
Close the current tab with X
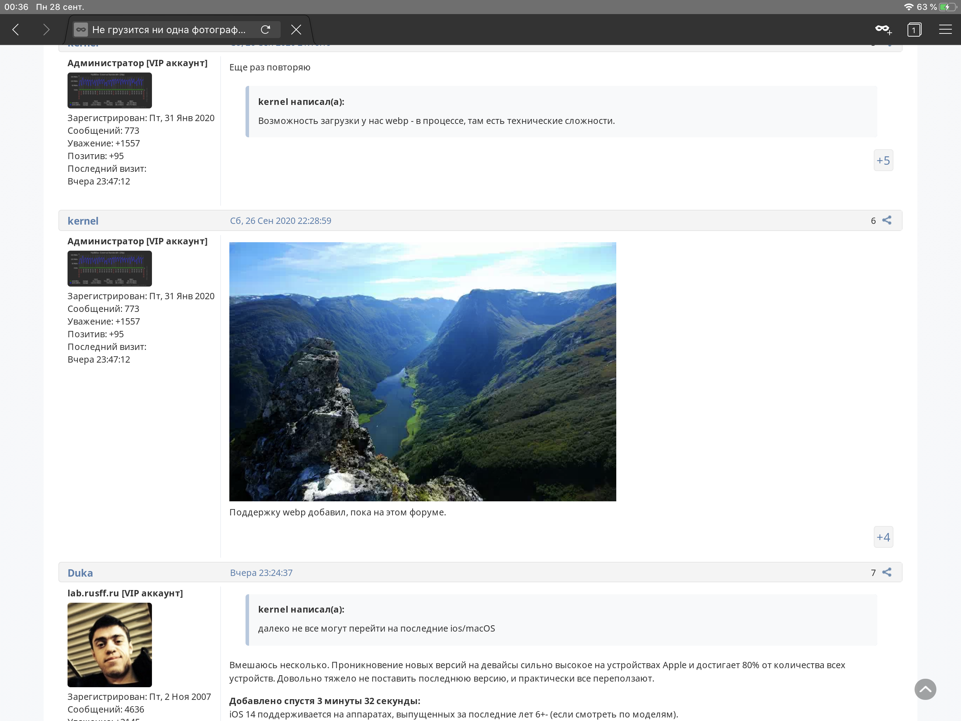point(296,30)
